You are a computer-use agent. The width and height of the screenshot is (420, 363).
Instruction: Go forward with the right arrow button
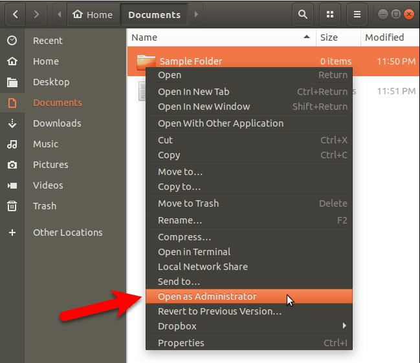click(36, 14)
